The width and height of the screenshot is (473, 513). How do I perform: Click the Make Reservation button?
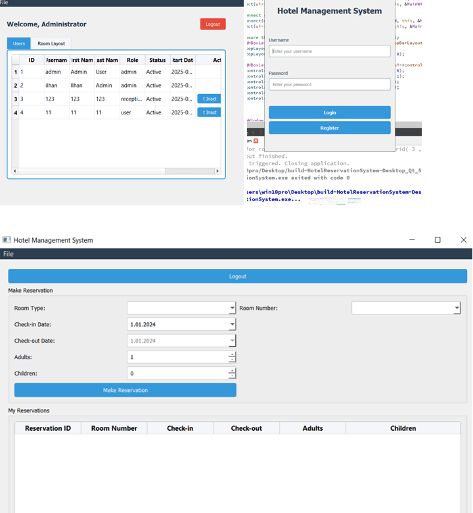coord(125,390)
